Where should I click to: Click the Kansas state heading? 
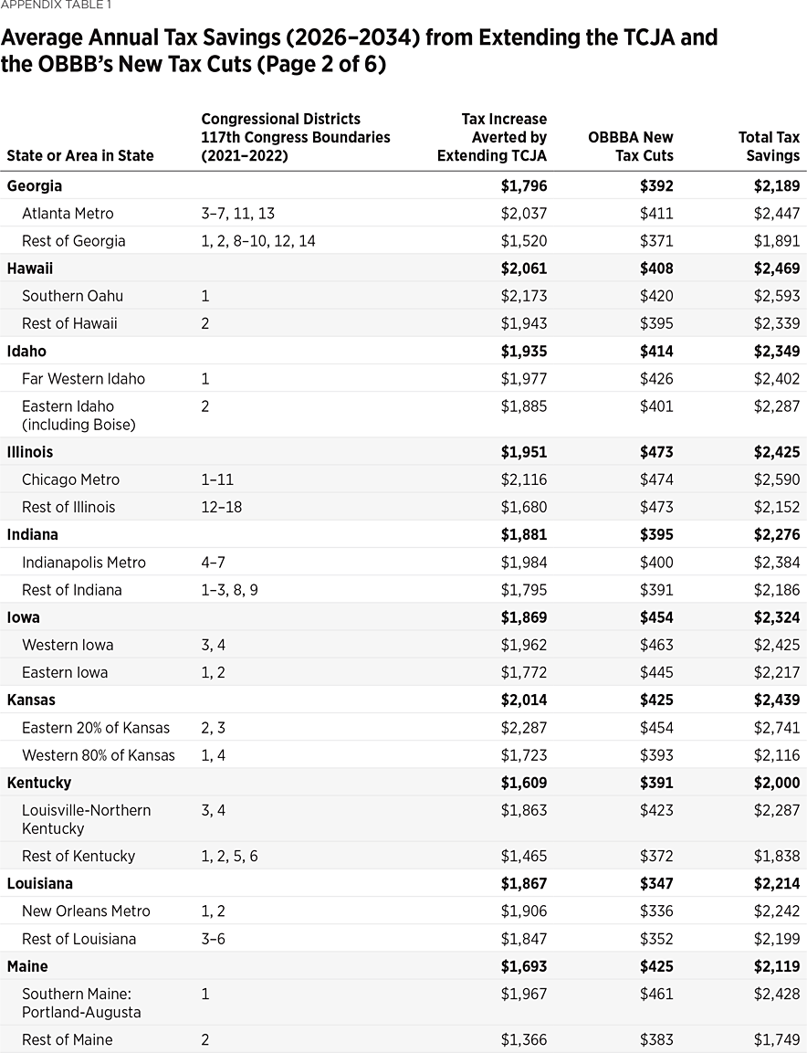tap(31, 700)
